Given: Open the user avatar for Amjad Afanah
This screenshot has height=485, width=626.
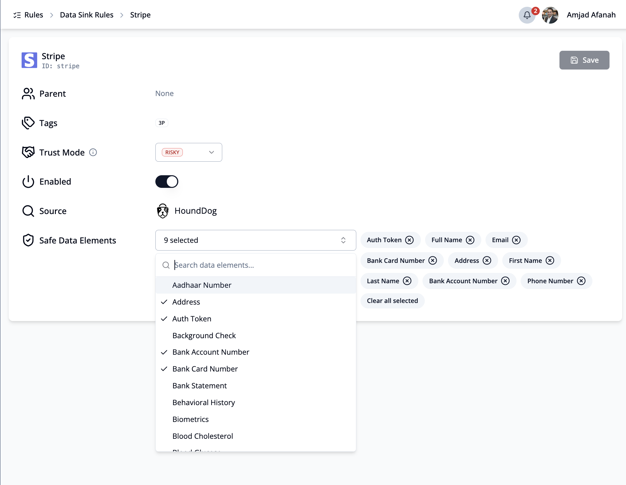Looking at the screenshot, I should coord(550,15).
